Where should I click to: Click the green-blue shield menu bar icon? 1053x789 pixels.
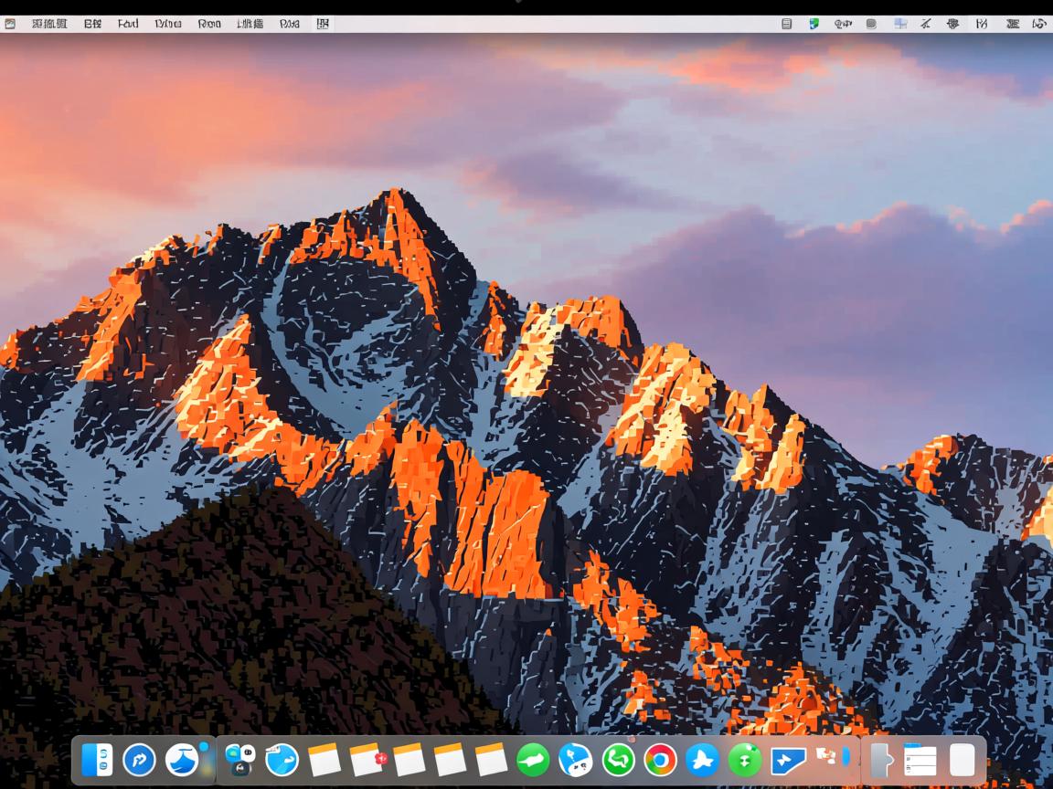(x=814, y=24)
